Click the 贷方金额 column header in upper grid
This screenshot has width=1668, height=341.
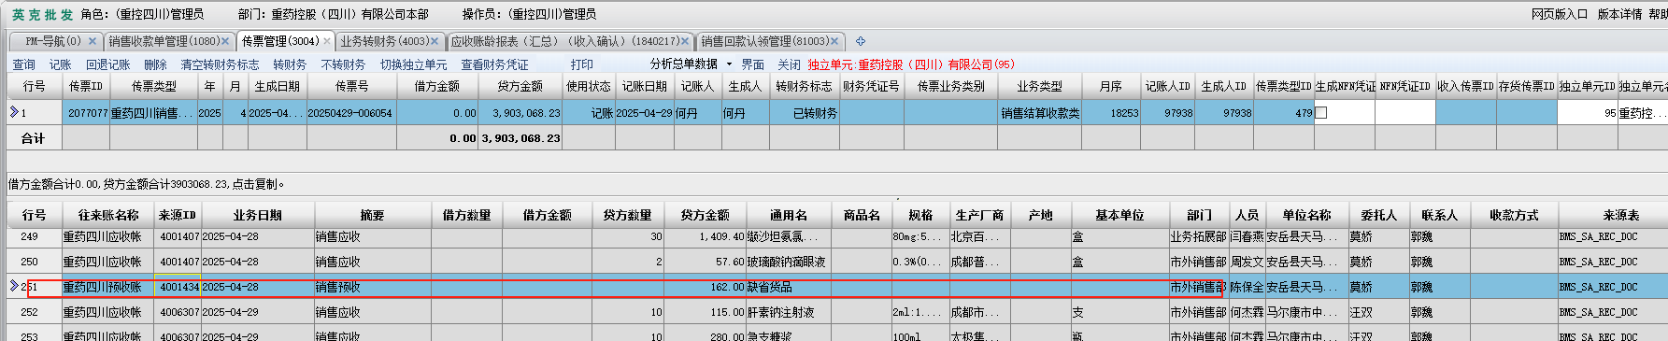520,86
